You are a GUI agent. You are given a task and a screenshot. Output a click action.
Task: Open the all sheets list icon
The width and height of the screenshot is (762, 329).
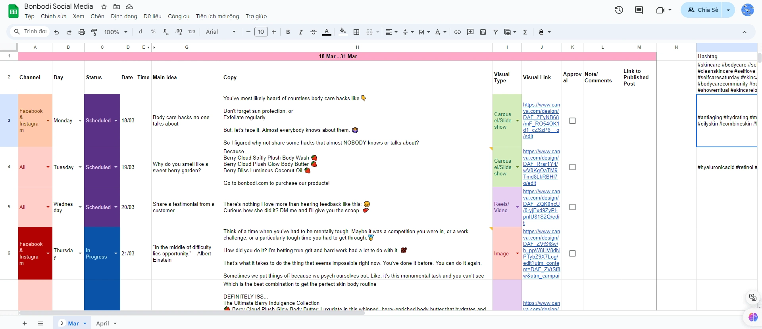click(40, 323)
